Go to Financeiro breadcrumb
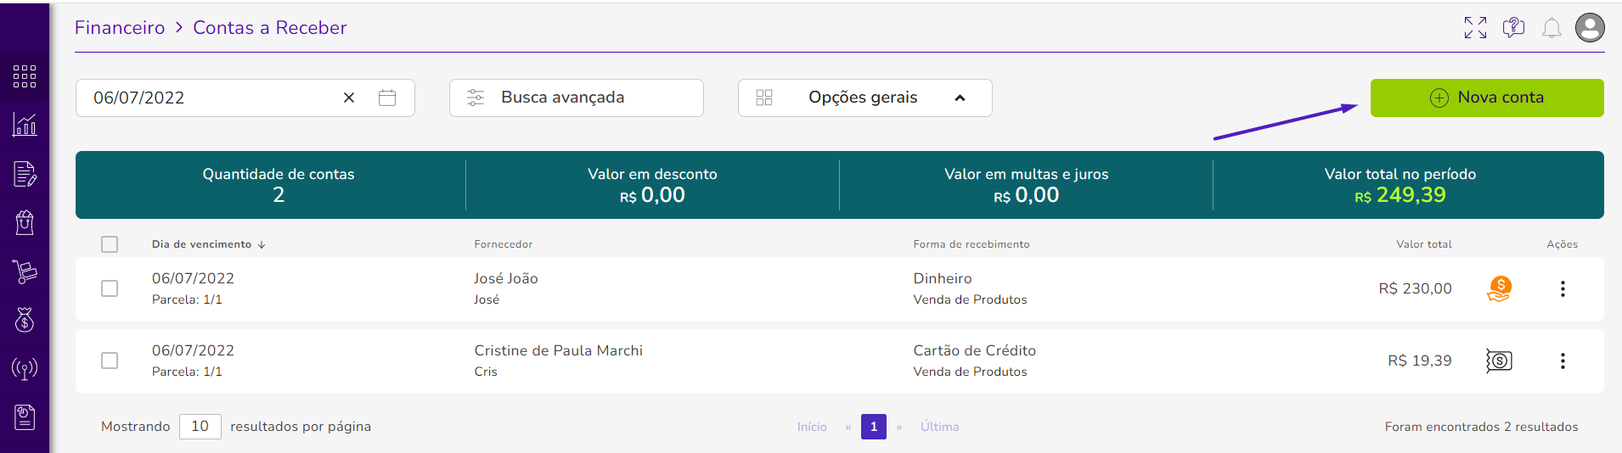Viewport: 1622px width, 453px height. click(120, 27)
